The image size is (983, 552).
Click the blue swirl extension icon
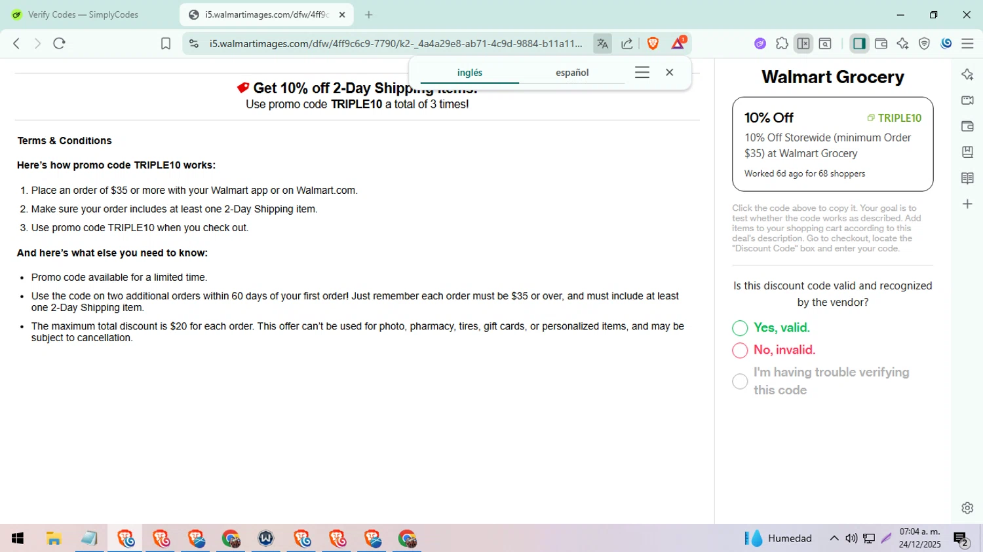pos(946,43)
